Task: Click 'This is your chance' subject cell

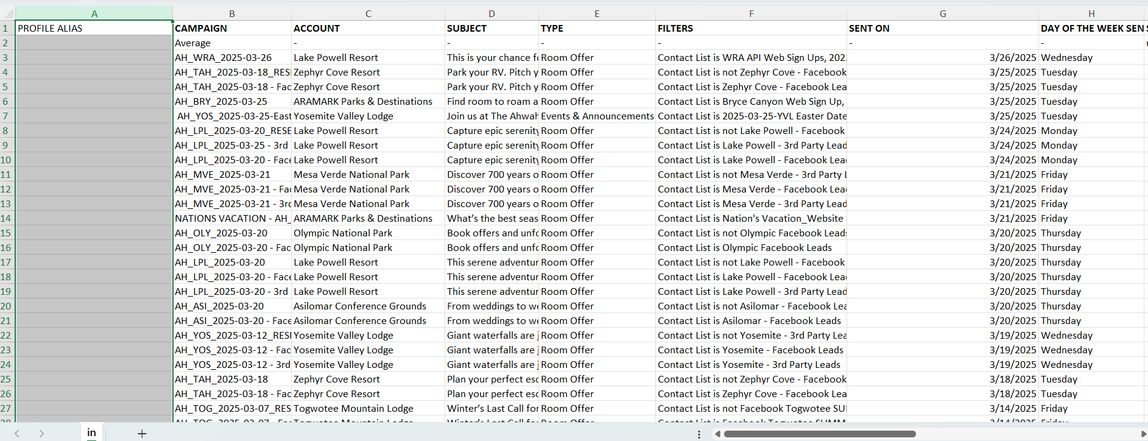Action: [x=491, y=57]
